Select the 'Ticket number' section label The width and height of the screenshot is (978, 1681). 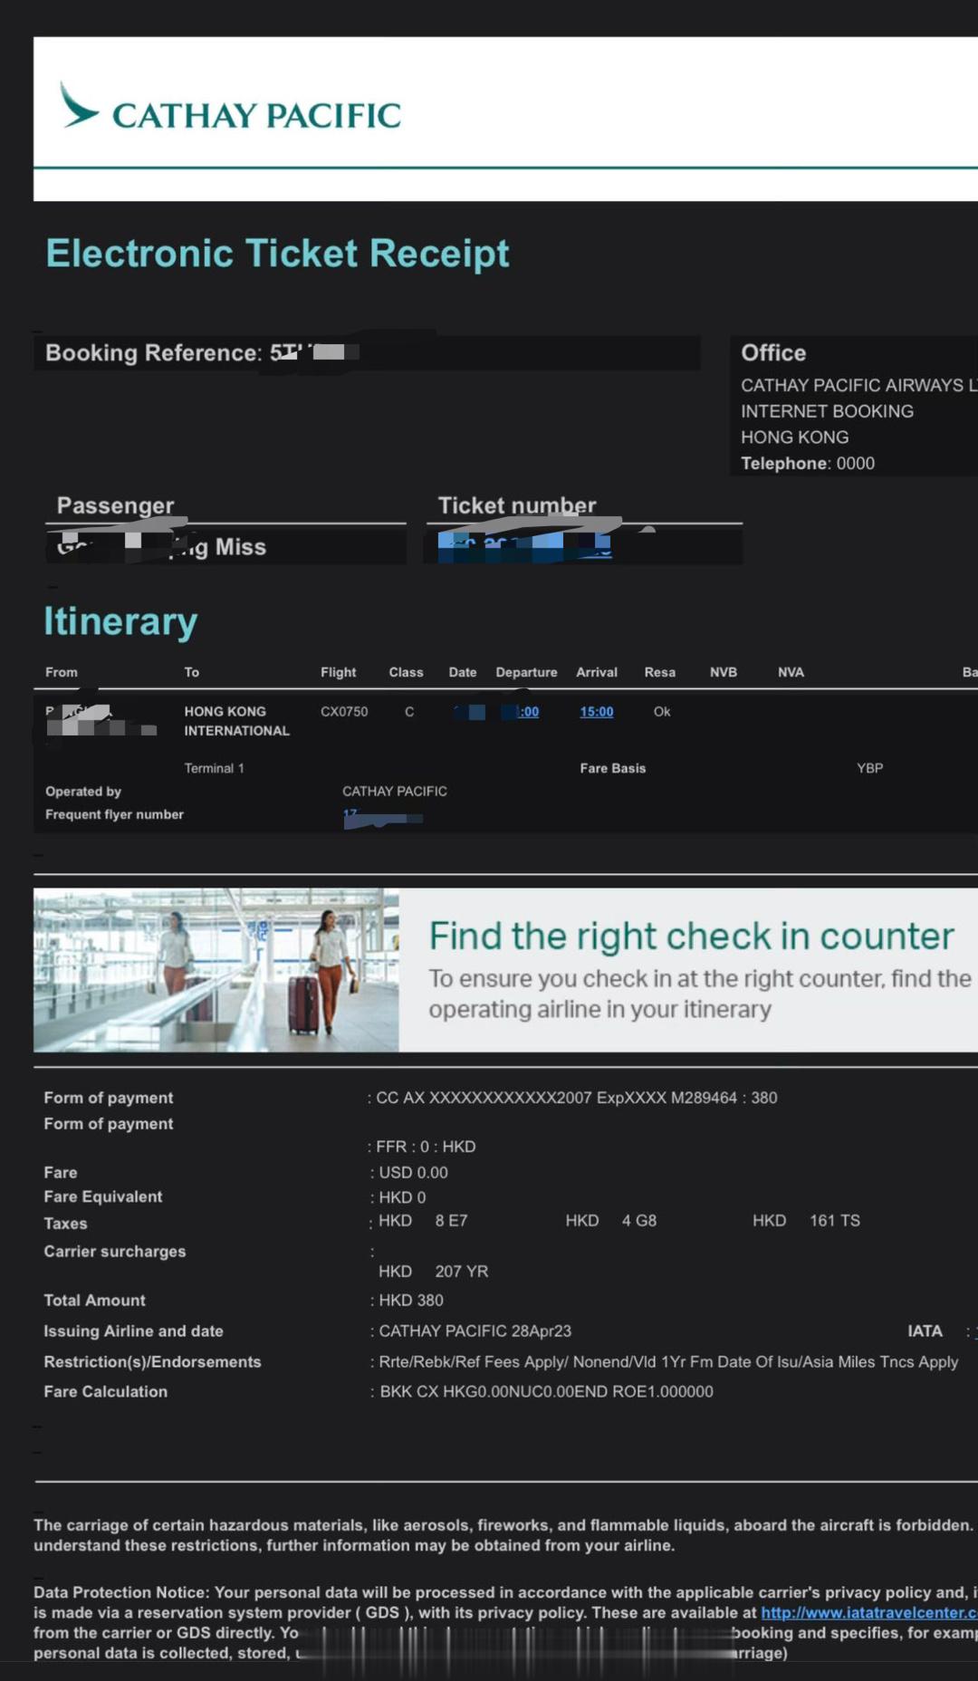[x=517, y=505]
